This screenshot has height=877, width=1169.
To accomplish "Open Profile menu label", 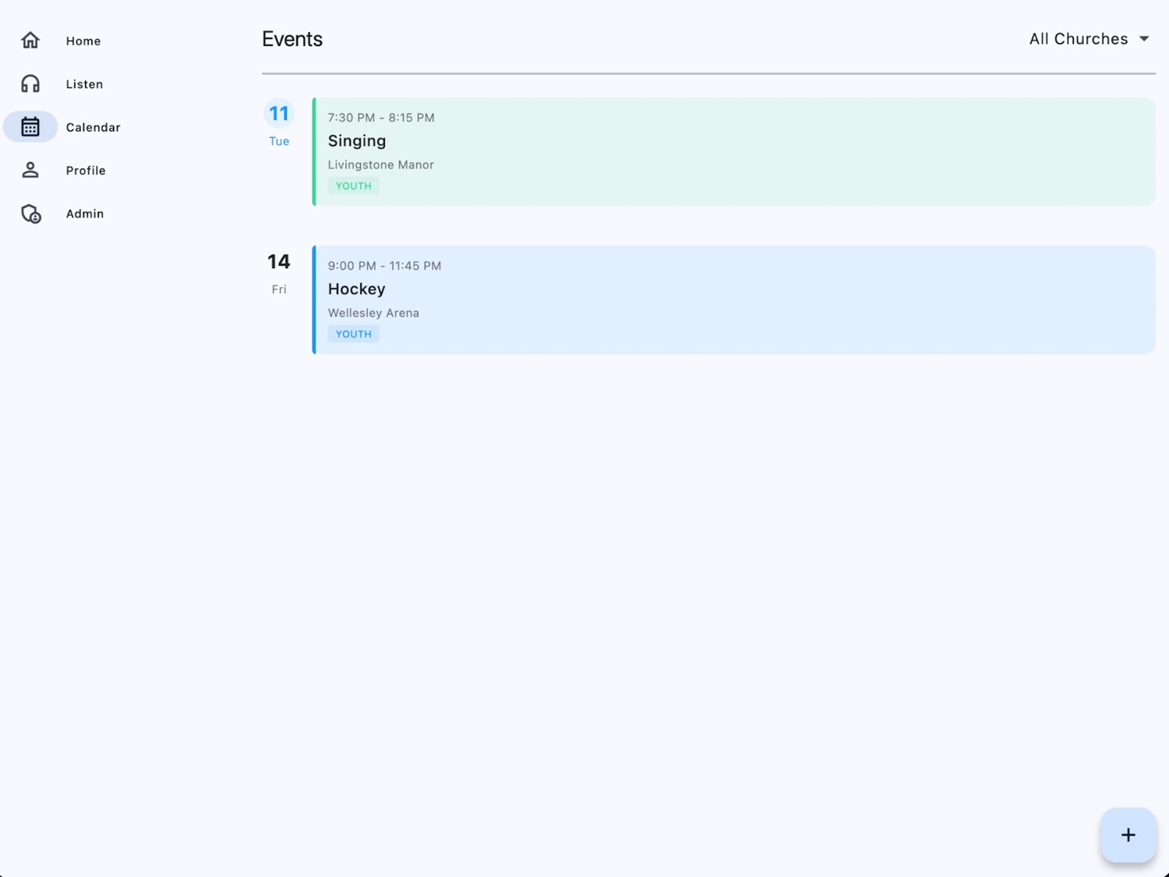I will pos(86,170).
